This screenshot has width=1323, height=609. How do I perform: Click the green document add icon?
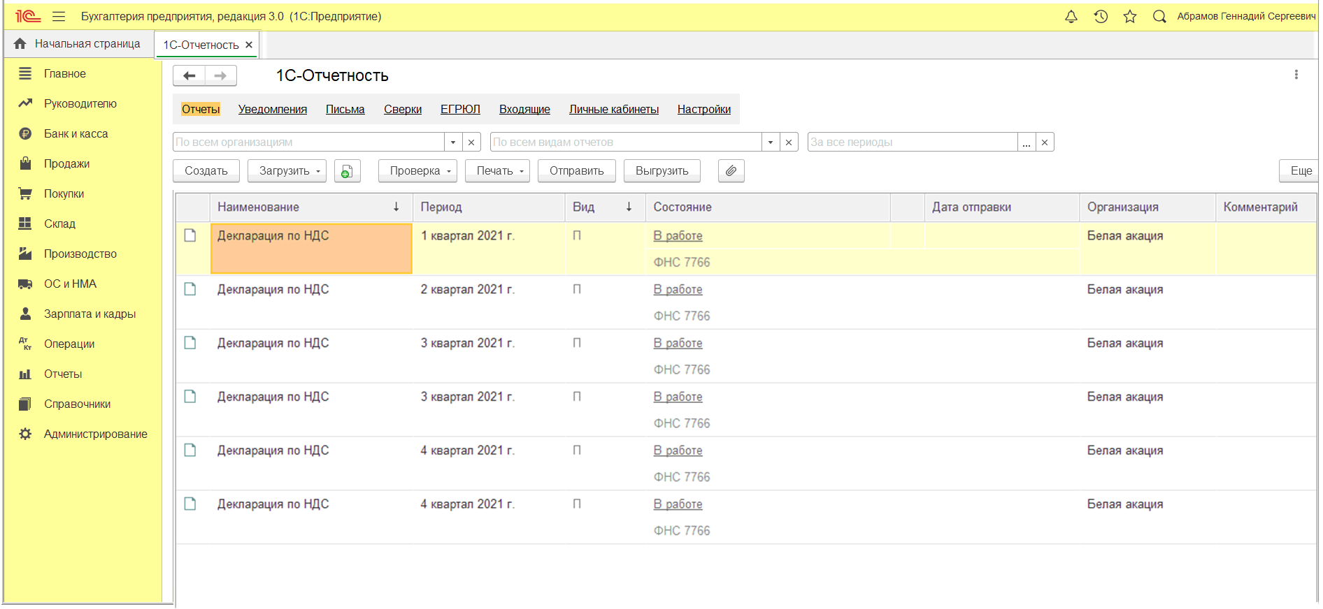[347, 171]
